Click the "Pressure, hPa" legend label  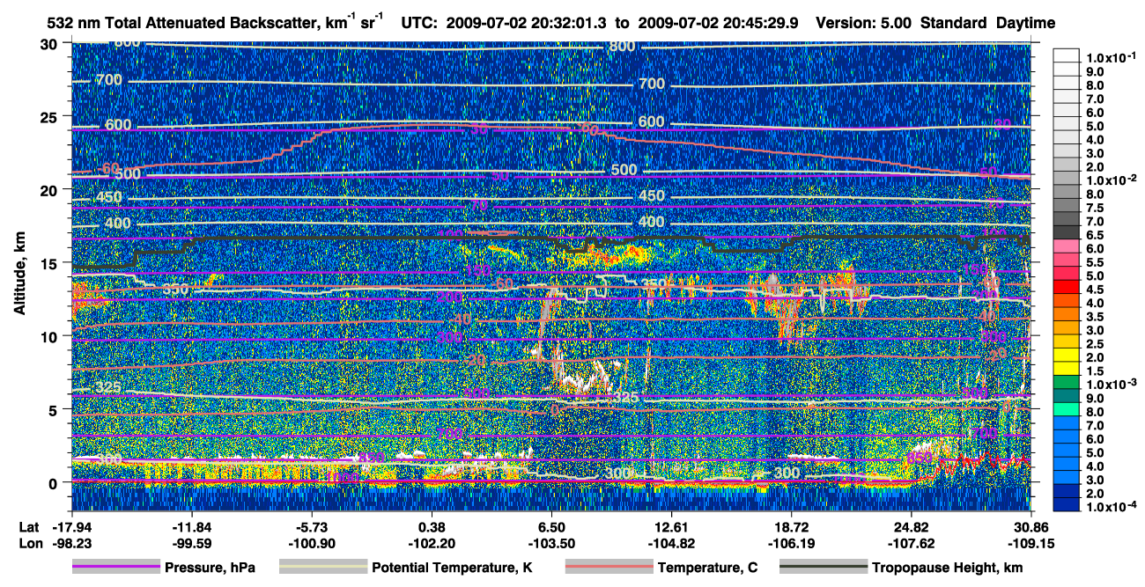pyautogui.click(x=210, y=568)
